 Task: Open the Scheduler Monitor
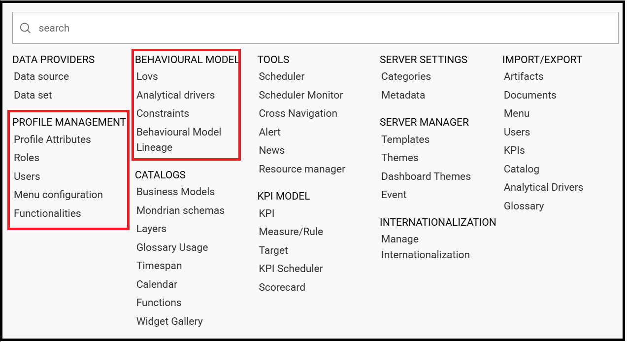click(x=301, y=95)
